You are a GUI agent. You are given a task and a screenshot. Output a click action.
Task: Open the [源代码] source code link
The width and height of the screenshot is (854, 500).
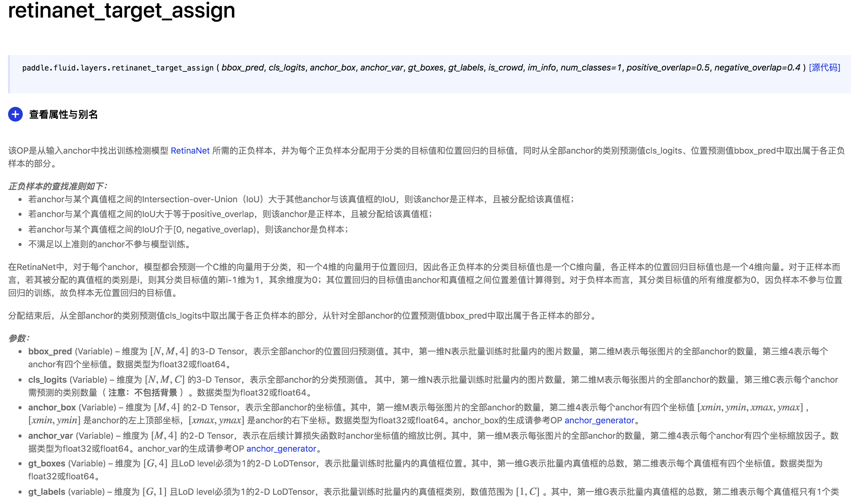(824, 67)
